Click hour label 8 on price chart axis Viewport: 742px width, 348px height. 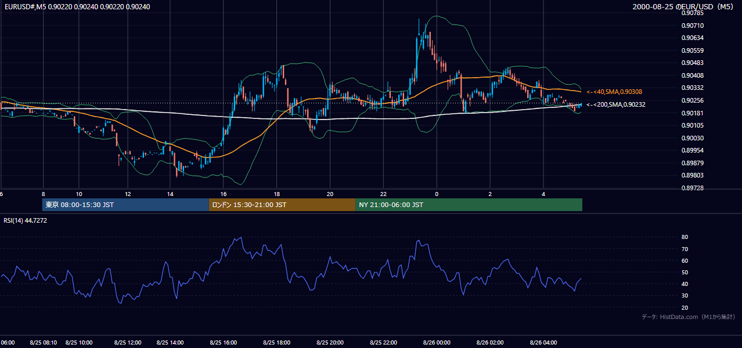click(44, 194)
